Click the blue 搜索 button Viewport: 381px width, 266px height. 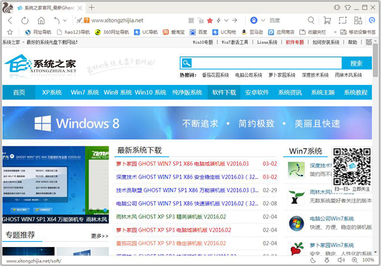(356, 63)
